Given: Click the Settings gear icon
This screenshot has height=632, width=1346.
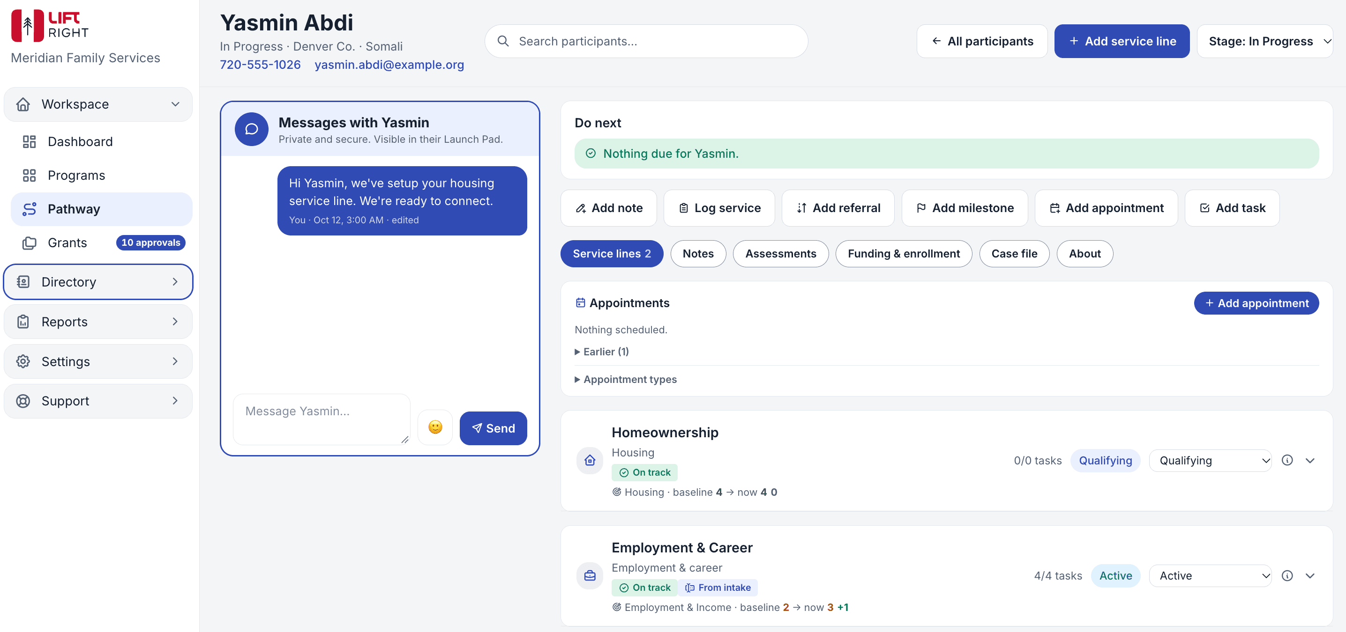Looking at the screenshot, I should (23, 361).
